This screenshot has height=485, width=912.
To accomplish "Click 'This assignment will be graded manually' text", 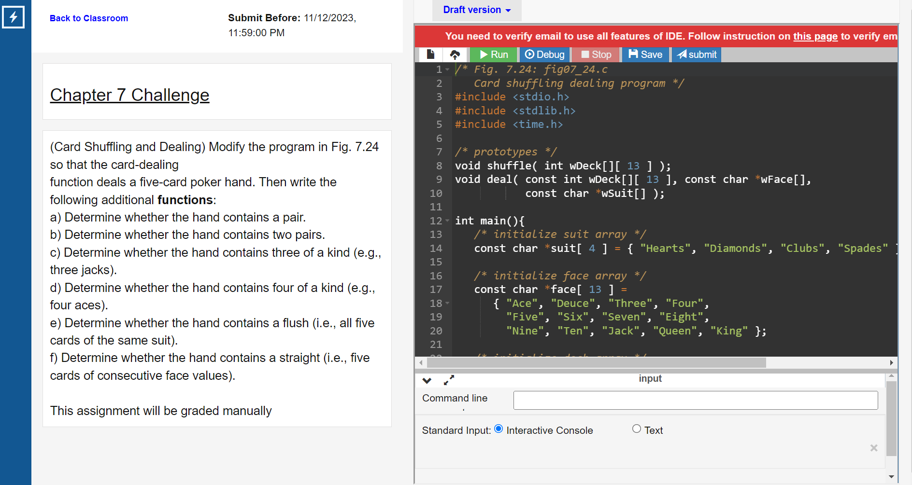I will coord(161,411).
